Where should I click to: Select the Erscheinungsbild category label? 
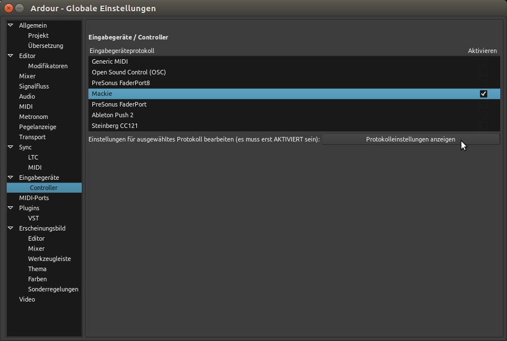click(42, 228)
